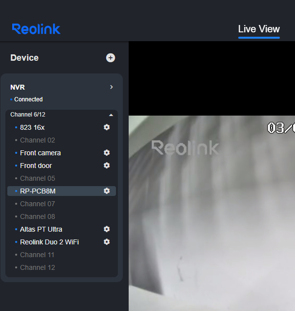
Task: Click the Reolink logo in the header
Action: click(36, 29)
